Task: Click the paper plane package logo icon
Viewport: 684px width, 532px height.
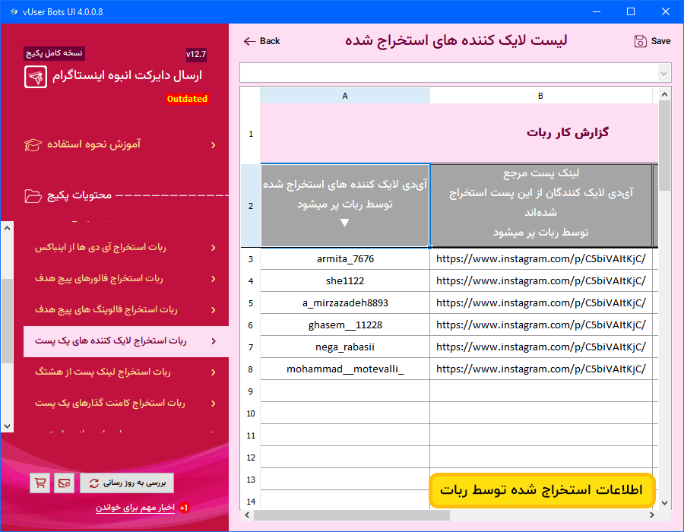Action: pyautogui.click(x=36, y=78)
